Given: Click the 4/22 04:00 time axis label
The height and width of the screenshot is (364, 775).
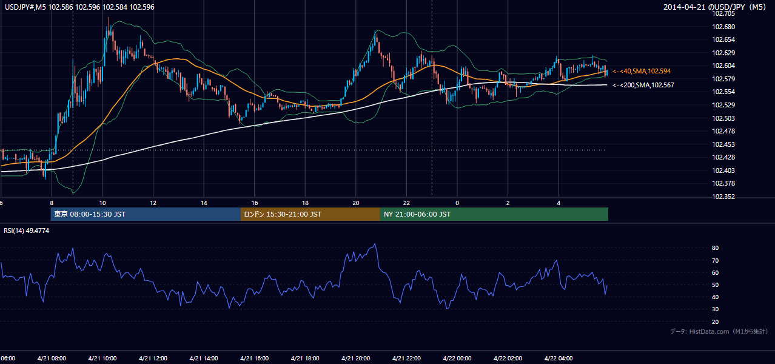Looking at the screenshot, I should (x=559, y=359).
